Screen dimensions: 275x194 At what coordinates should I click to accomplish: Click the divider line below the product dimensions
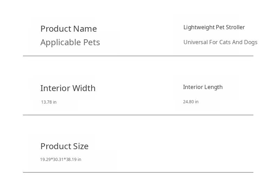click(x=138, y=172)
